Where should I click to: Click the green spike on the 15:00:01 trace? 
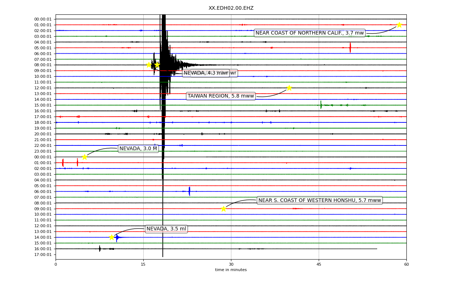pos(321,105)
